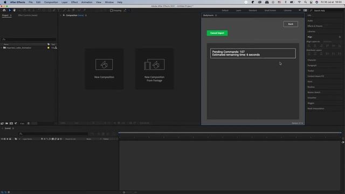Open the Help menu
Image resolution: width=345 pixels, height=194 pixels.
click(120, 2)
